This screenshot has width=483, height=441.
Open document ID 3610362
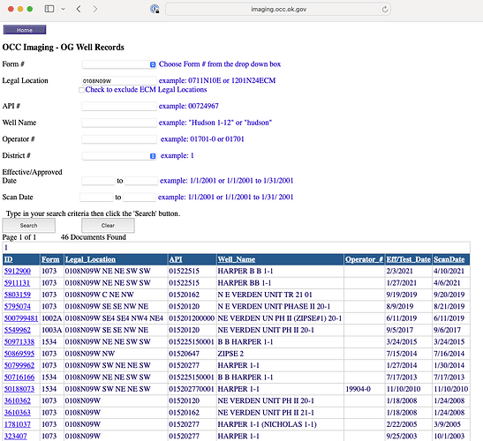tap(18, 400)
